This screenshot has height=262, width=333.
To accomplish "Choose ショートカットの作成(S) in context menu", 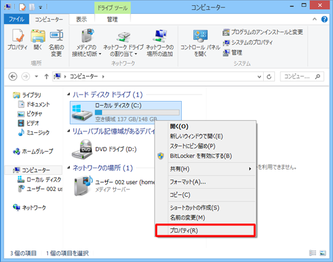I will coord(206,207).
